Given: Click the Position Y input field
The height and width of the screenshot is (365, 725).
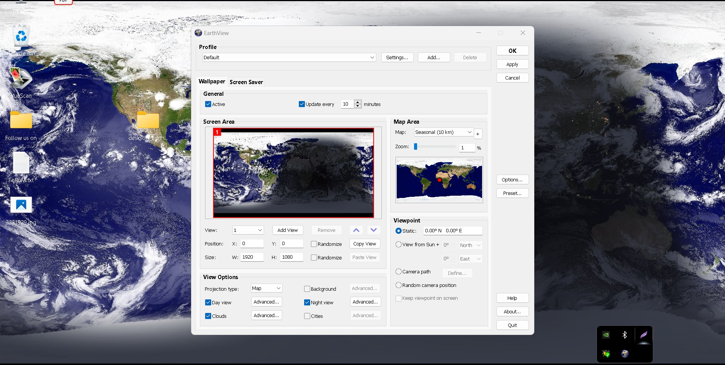Looking at the screenshot, I should [x=292, y=244].
